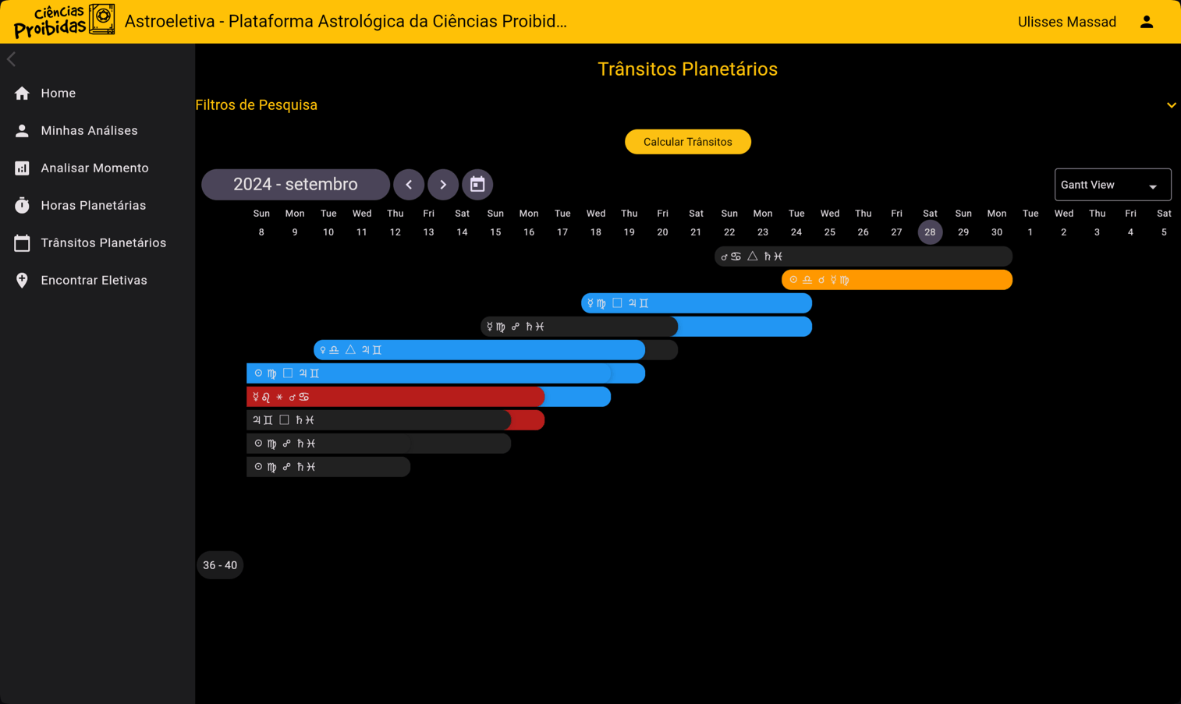1181x704 pixels.
Task: Click the Calcular Trânsitos button
Action: tap(687, 142)
